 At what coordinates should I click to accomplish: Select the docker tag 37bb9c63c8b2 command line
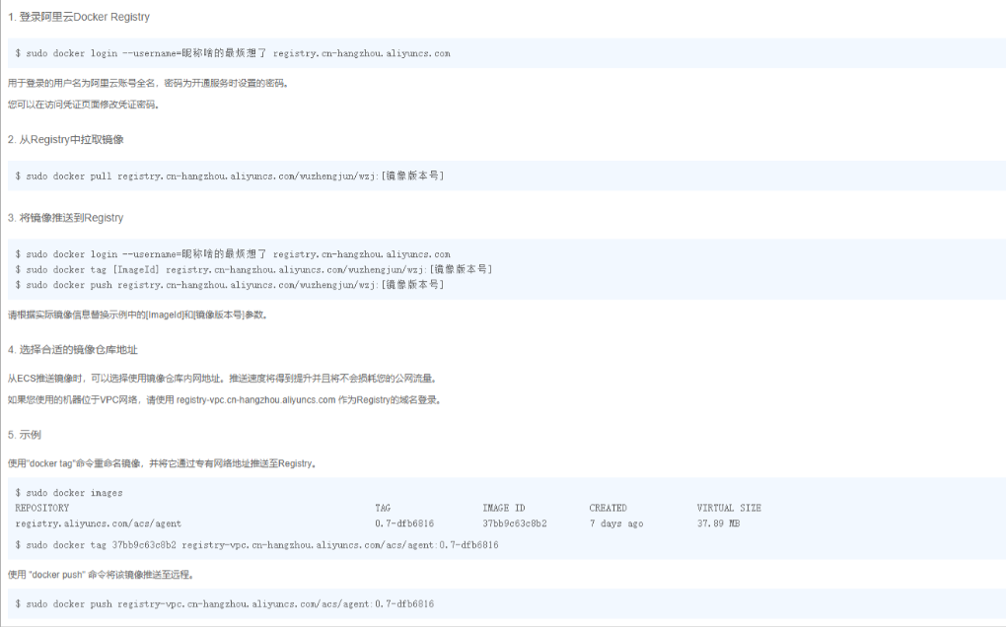tap(256, 545)
